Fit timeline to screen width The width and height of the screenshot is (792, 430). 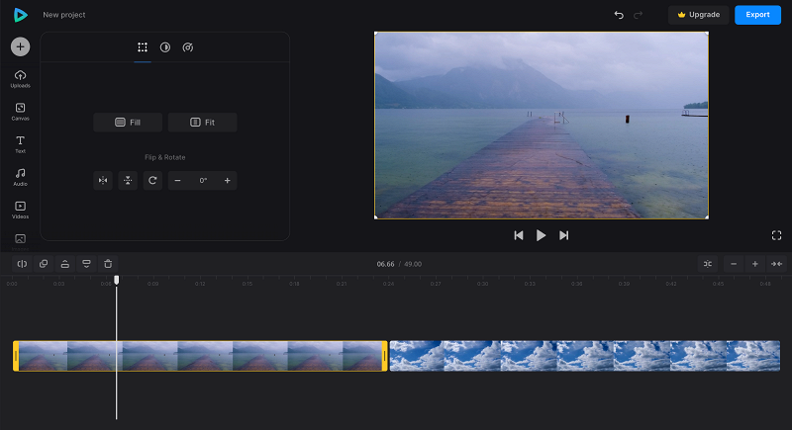point(776,264)
